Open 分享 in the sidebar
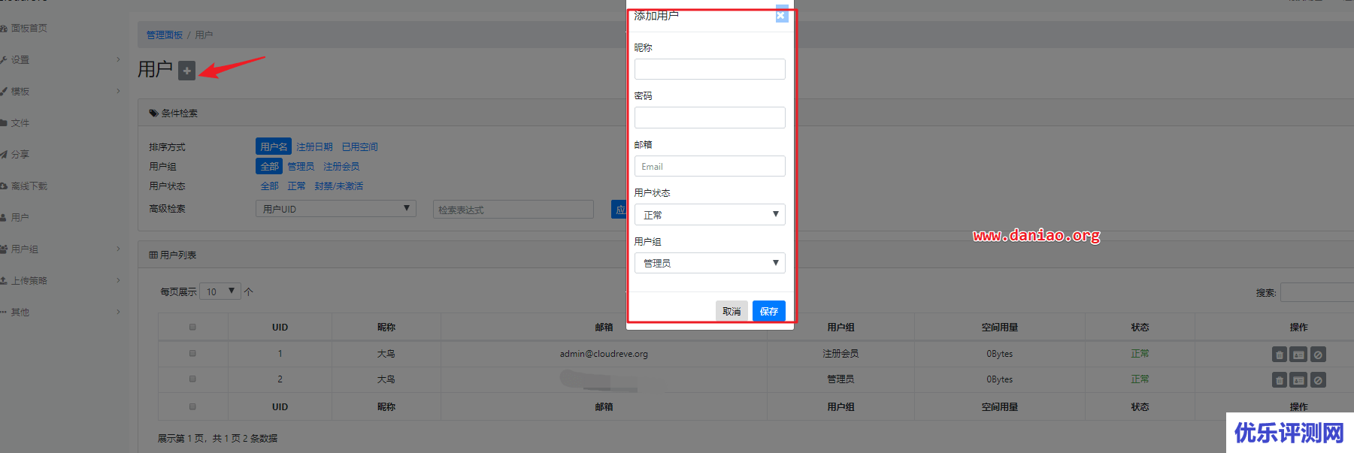Viewport: 1354px width, 453px height. click(x=20, y=155)
